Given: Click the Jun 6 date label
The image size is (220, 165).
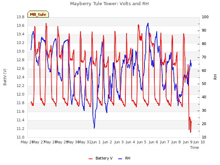Looking at the screenshot, I should pos(153,142).
